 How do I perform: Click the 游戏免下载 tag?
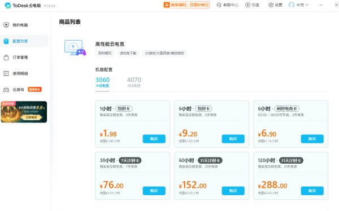point(128,53)
